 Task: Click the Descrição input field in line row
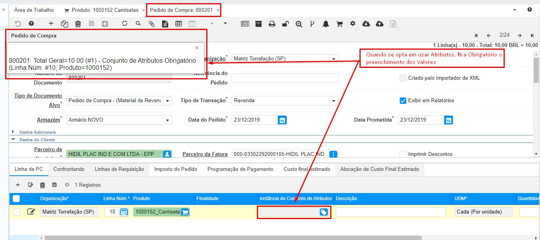pyautogui.click(x=390, y=212)
